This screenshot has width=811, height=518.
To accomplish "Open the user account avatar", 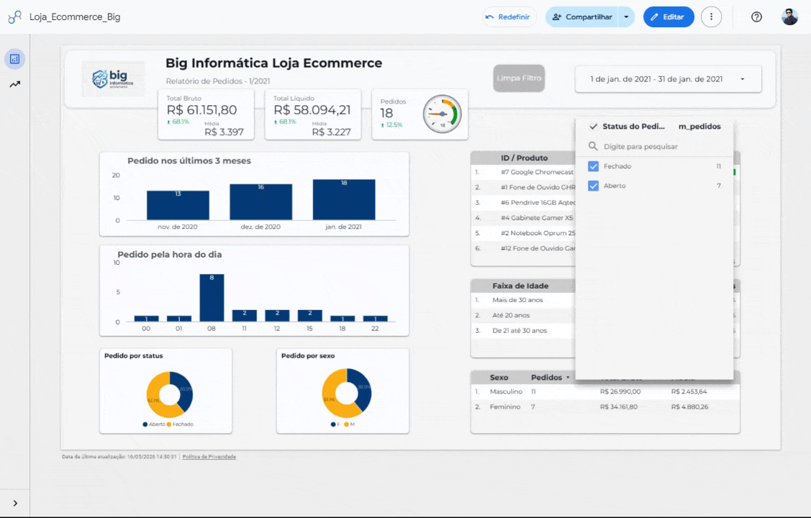I will (x=789, y=17).
